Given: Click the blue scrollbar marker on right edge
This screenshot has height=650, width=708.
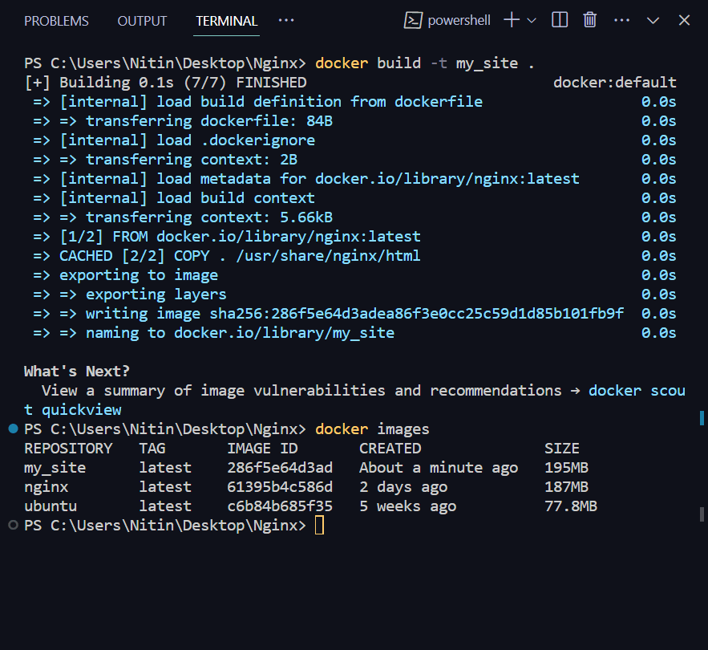Looking at the screenshot, I should 702,417.
